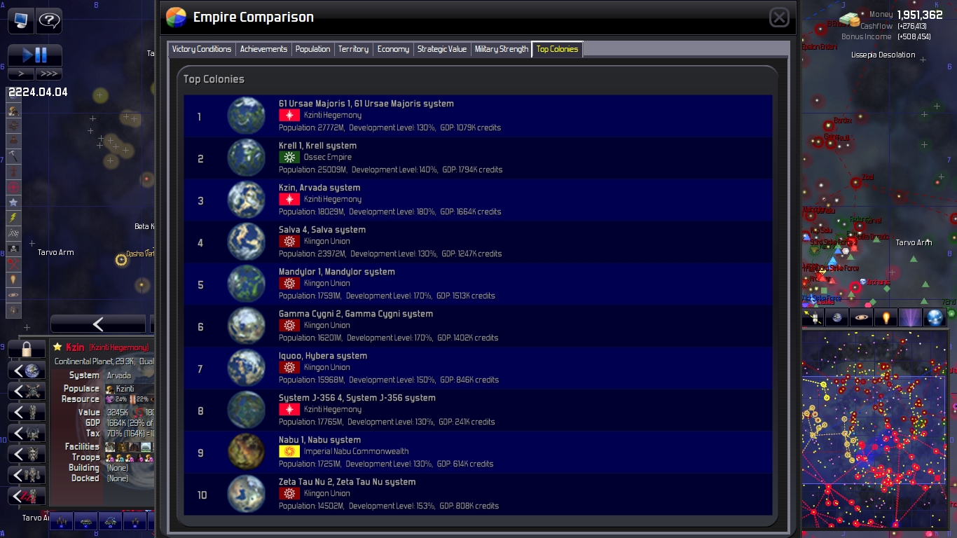This screenshot has width=957, height=538.
Task: Cycle idle ships with the red Zz button
Action: (x=27, y=496)
